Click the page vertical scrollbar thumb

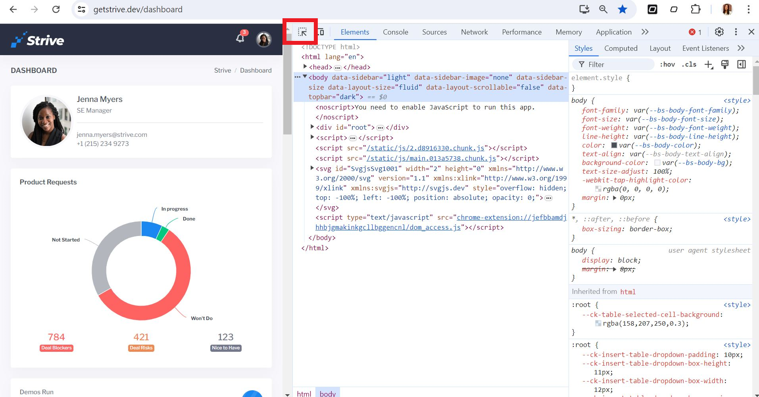point(288,84)
